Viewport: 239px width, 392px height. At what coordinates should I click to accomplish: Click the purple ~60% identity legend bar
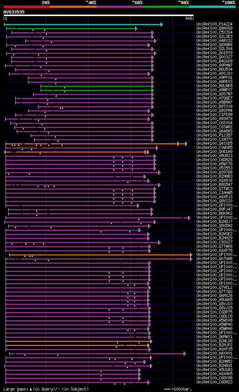pyautogui.click(x=119, y=7)
